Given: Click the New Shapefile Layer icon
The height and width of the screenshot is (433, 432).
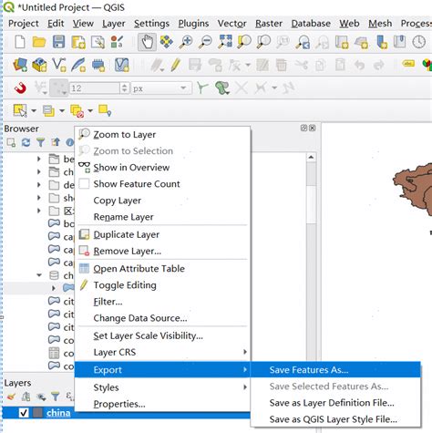Looking at the screenshot, I should (x=59, y=65).
